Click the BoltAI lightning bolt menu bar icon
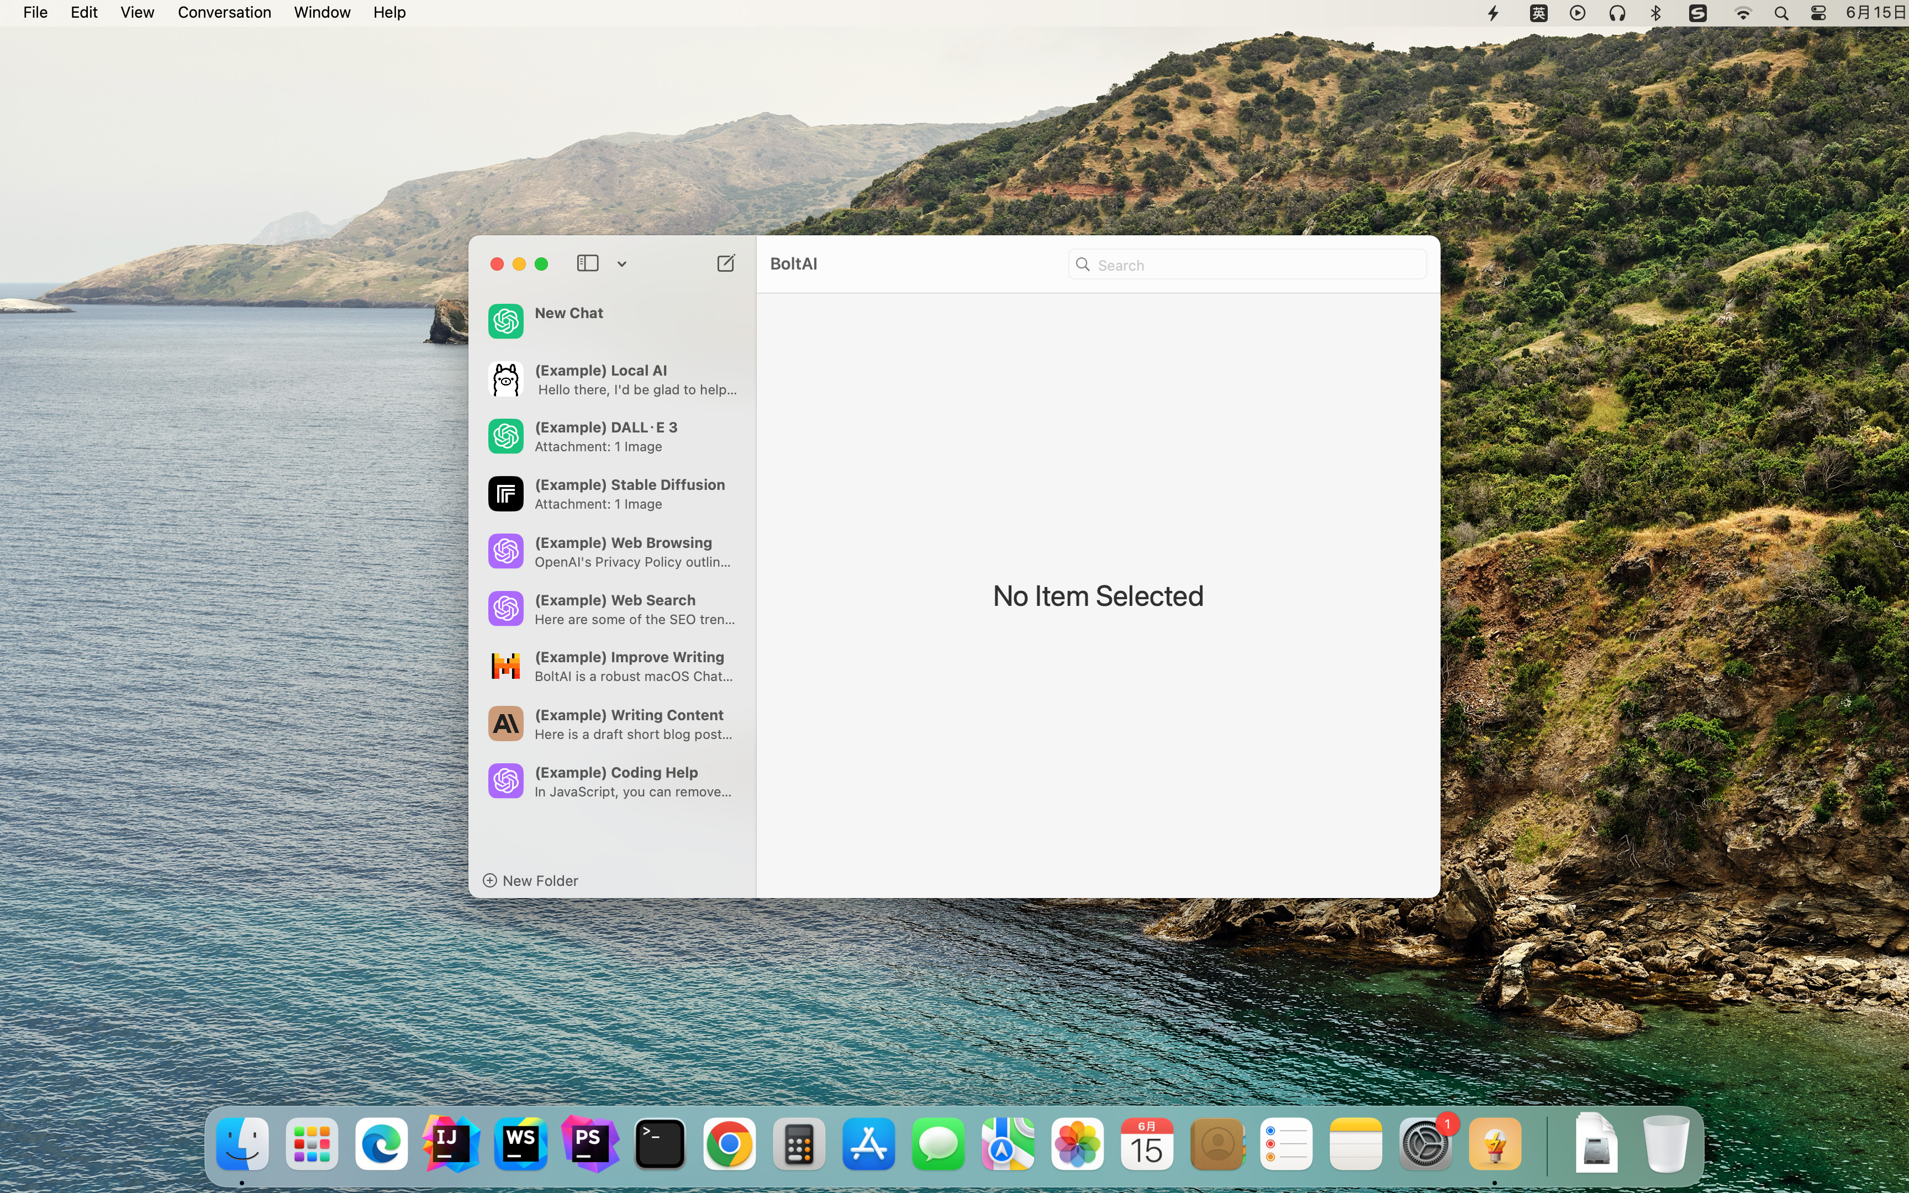 pos(1493,13)
